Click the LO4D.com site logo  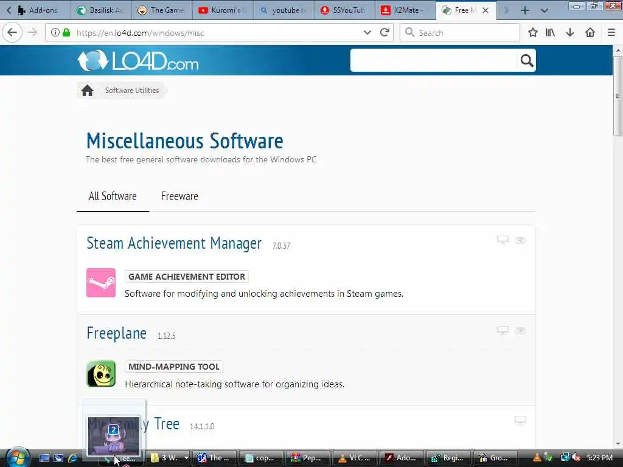(138, 61)
